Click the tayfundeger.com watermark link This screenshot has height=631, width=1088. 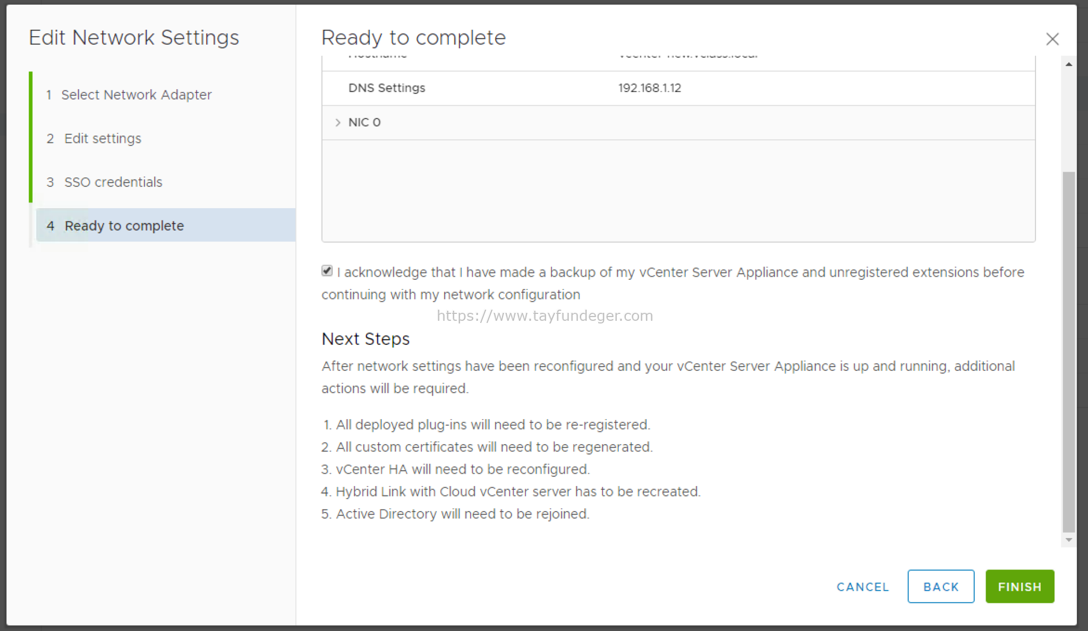[x=544, y=315]
